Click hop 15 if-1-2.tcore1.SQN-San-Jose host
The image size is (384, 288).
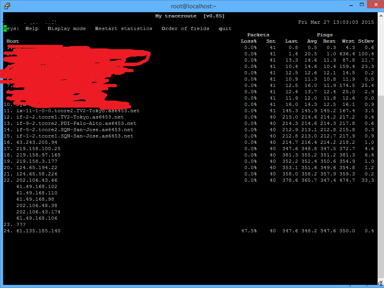pyautogui.click(x=75, y=136)
